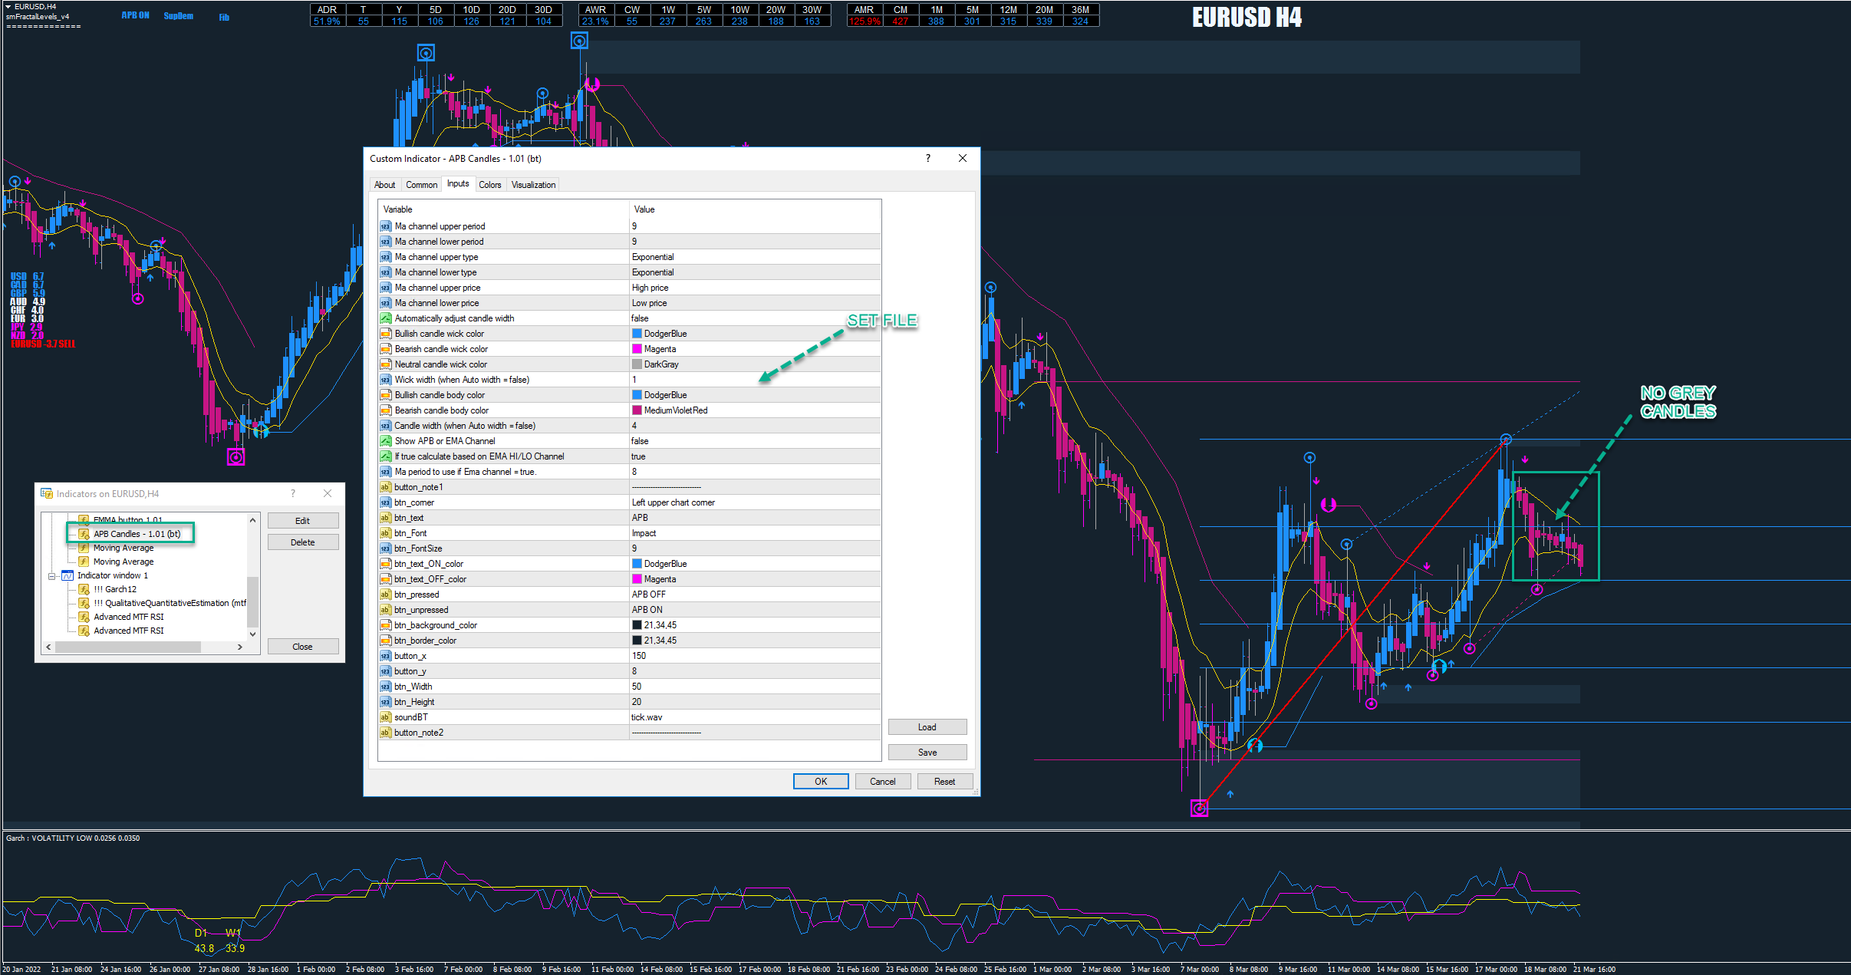Click the Indicator window 1 chart icon
The height and width of the screenshot is (975, 1851).
(68, 575)
